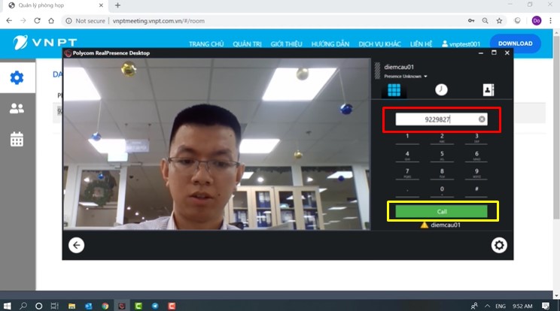
Task: Open File Explorer from taskbar
Action: (72, 306)
